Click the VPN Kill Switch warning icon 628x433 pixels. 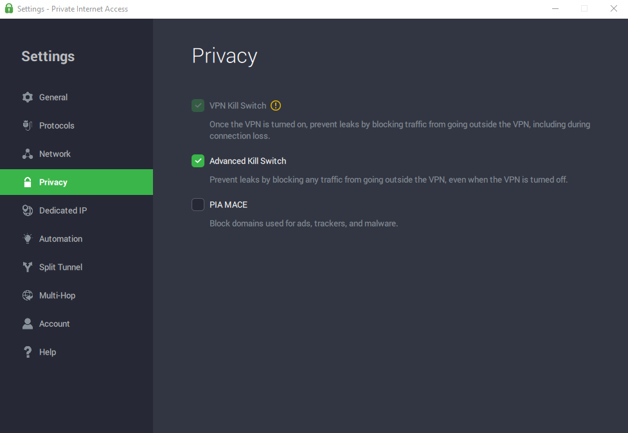click(x=276, y=106)
